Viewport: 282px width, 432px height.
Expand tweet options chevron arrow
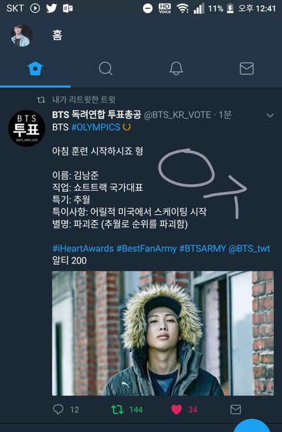pos(270,116)
